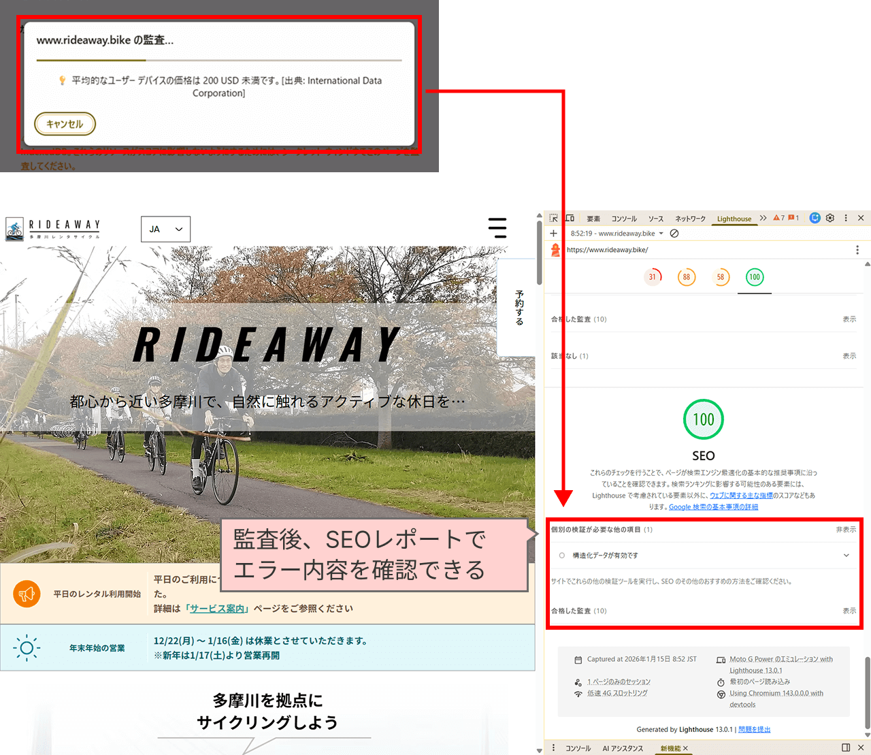Jump to the performance score gauge showing 31
Image resolution: width=871 pixels, height=755 pixels.
(x=653, y=277)
